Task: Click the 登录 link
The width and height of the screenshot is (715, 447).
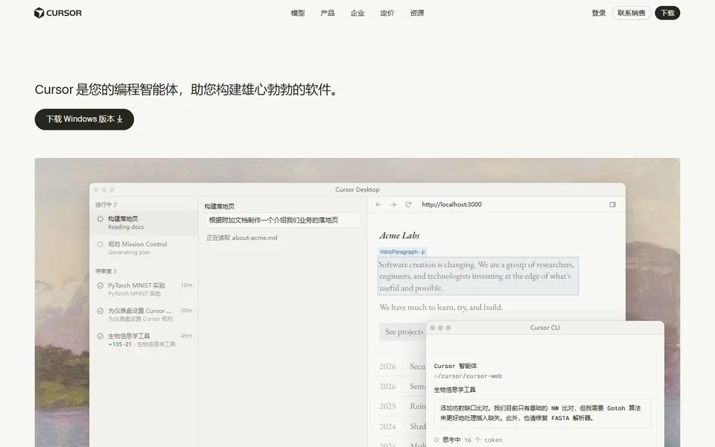Action: (598, 13)
